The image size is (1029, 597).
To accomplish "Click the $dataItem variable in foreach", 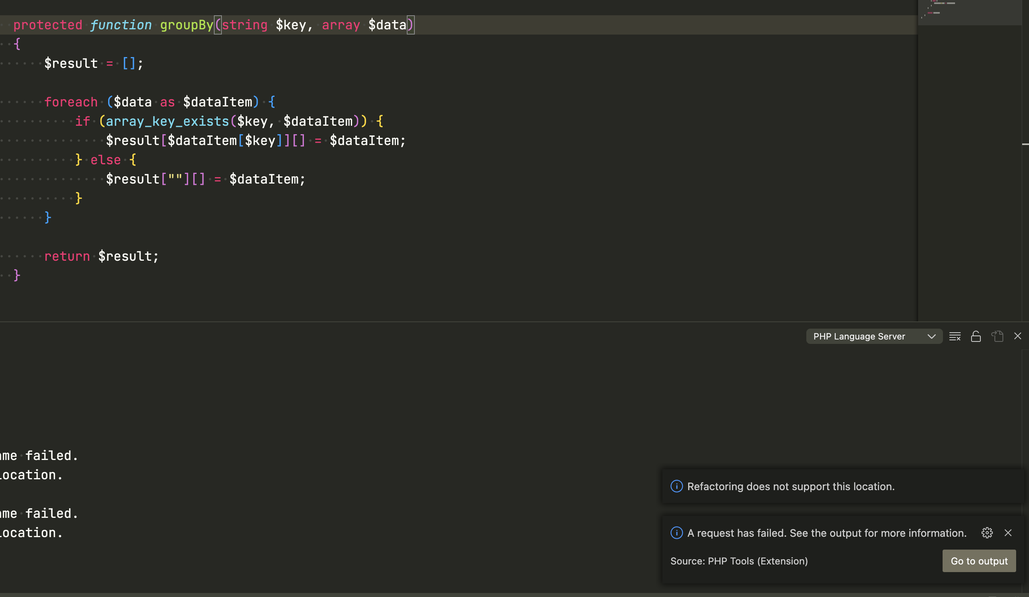I will coord(217,102).
